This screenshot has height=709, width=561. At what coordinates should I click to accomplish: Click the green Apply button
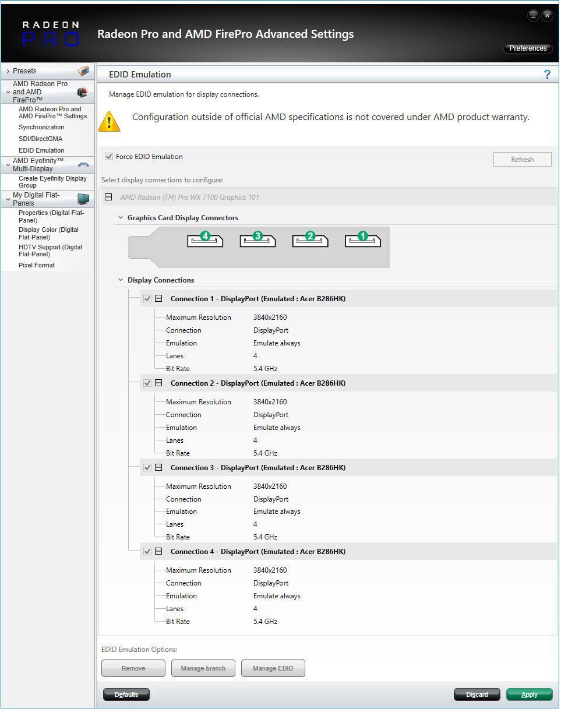click(x=530, y=695)
